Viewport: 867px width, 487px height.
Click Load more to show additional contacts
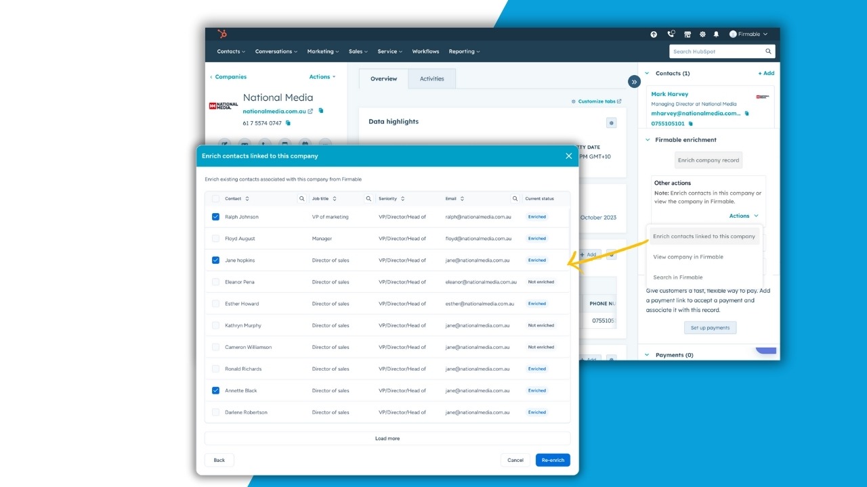click(387, 438)
